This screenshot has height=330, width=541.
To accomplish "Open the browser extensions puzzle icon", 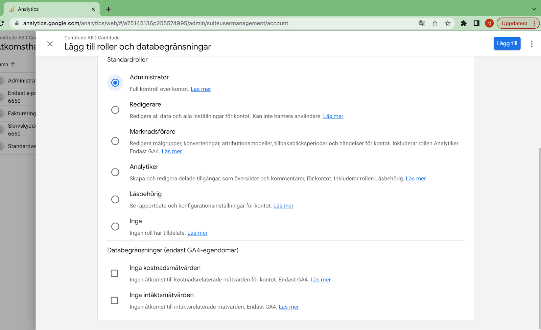I will coord(464,23).
